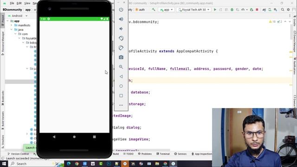Rotate emulator right using the rotate icon
297x167 pixels.
[x=121, y=48]
